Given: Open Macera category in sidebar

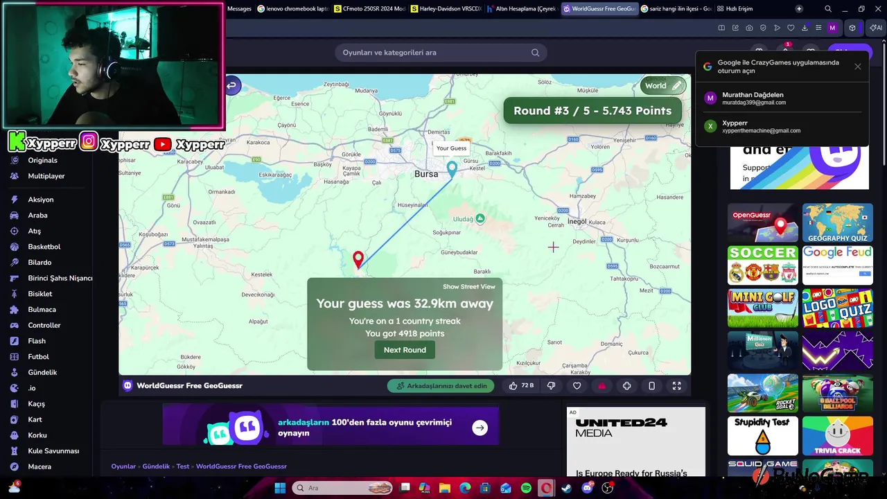Looking at the screenshot, I should pos(39,466).
